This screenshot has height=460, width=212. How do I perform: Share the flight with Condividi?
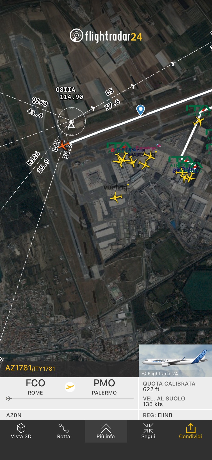(190, 431)
